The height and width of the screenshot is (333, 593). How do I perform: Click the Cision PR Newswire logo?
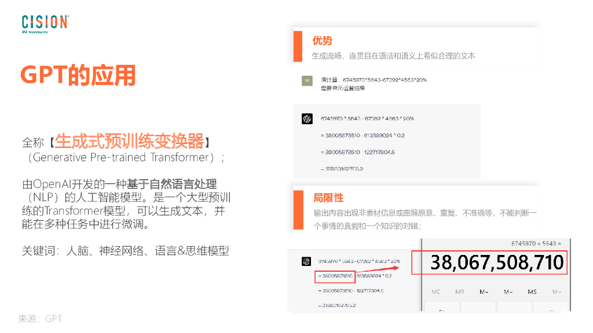click(x=45, y=24)
